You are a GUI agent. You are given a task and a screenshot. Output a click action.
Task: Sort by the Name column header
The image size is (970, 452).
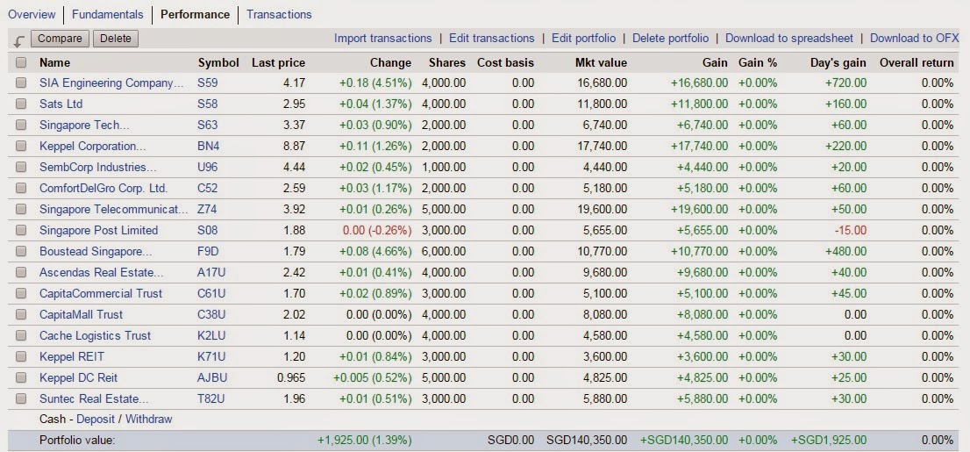click(54, 62)
